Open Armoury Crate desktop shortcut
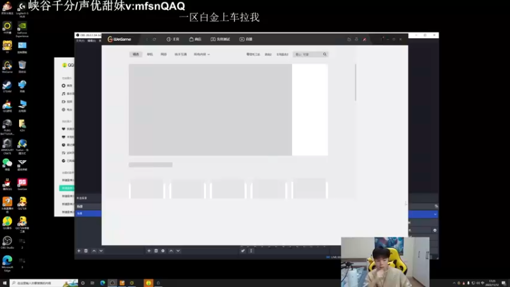Screen dimensions: 510x287 7,147
